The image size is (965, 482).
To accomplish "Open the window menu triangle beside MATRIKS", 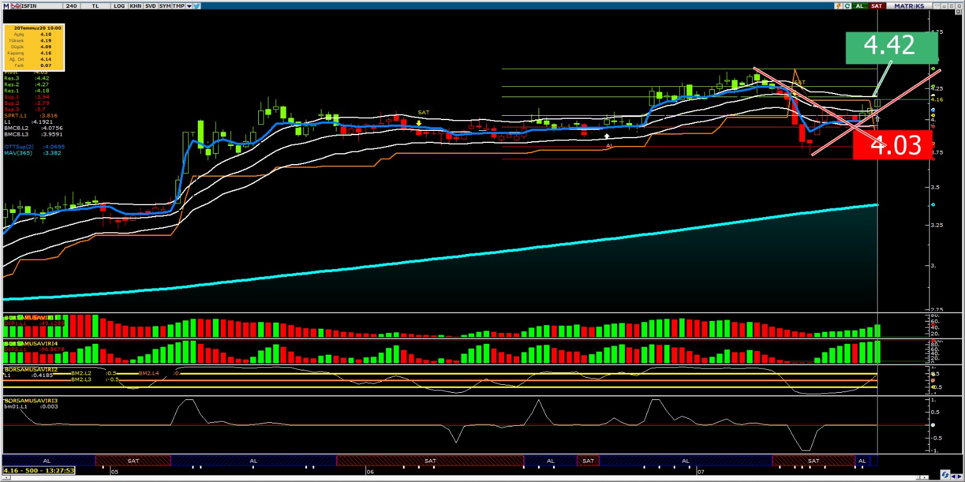I will 937,6.
